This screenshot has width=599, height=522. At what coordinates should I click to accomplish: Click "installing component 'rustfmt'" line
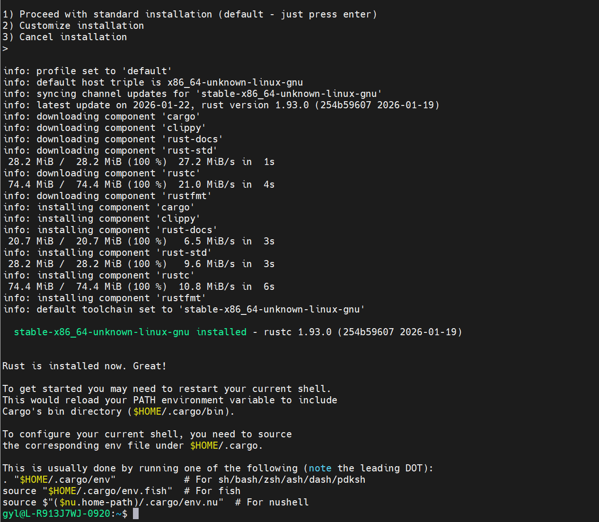click(x=105, y=298)
